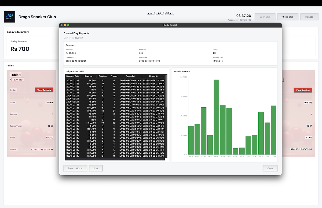Image resolution: width=322 pixels, height=208 pixels.
Task: Click the 07:00 bar in Hourly Revenue chart
Action: [x=235, y=151]
